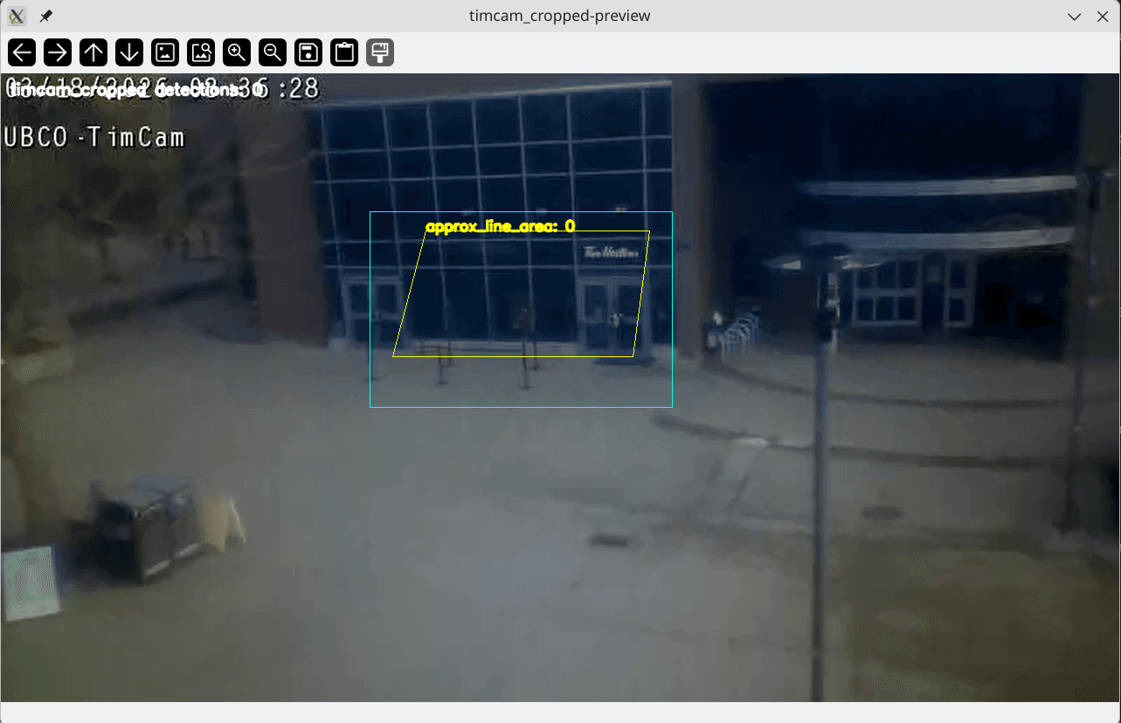Save the current image
The height and width of the screenshot is (723, 1121).
click(308, 52)
